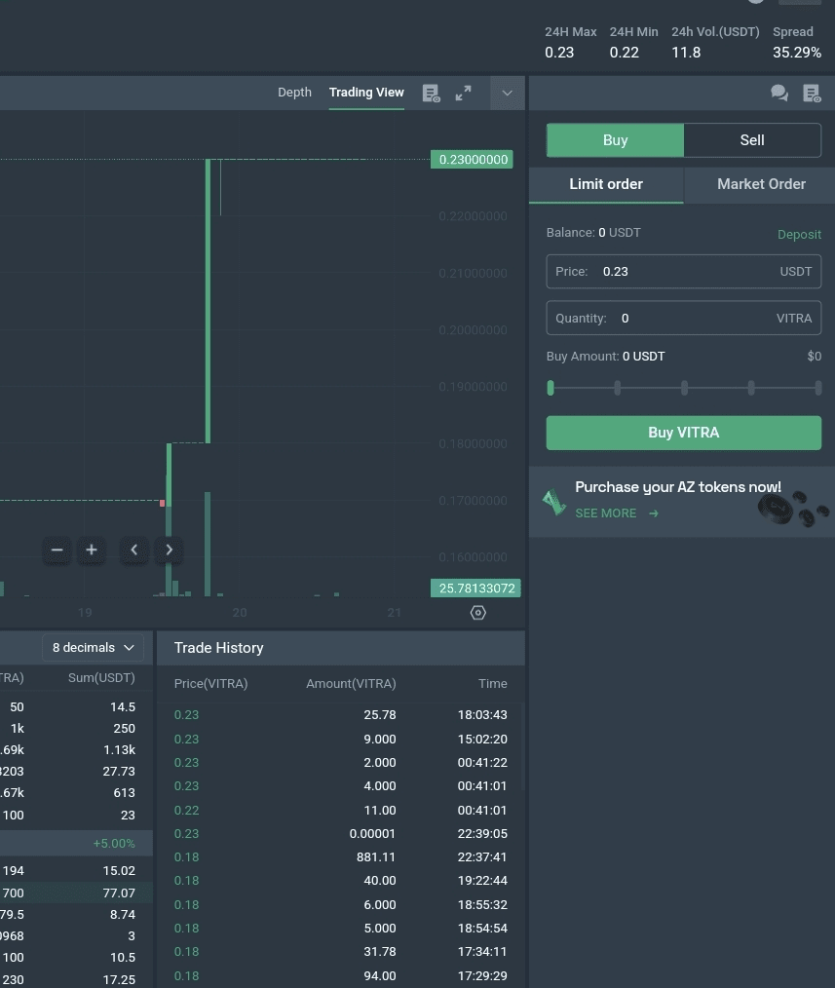Open Limit order tab
Viewport: 835px width, 988px height.
click(x=606, y=184)
